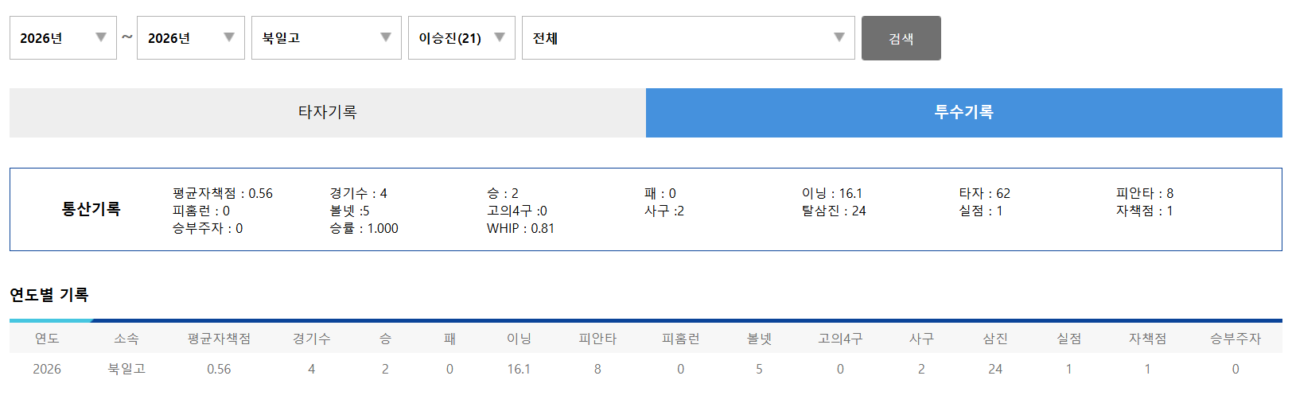
Task: Click the 검색 search button
Action: coord(901,38)
